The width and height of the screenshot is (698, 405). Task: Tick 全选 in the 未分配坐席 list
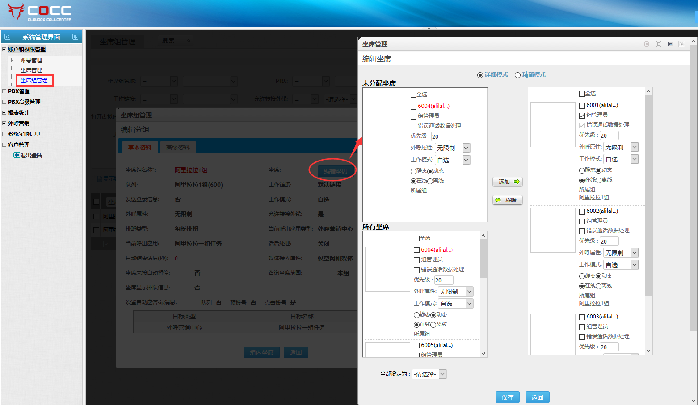[413, 95]
